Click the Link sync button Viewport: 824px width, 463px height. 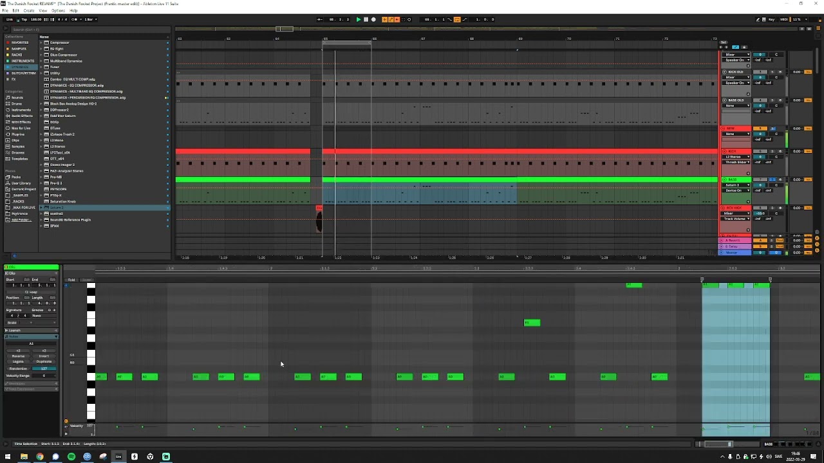pos(10,19)
